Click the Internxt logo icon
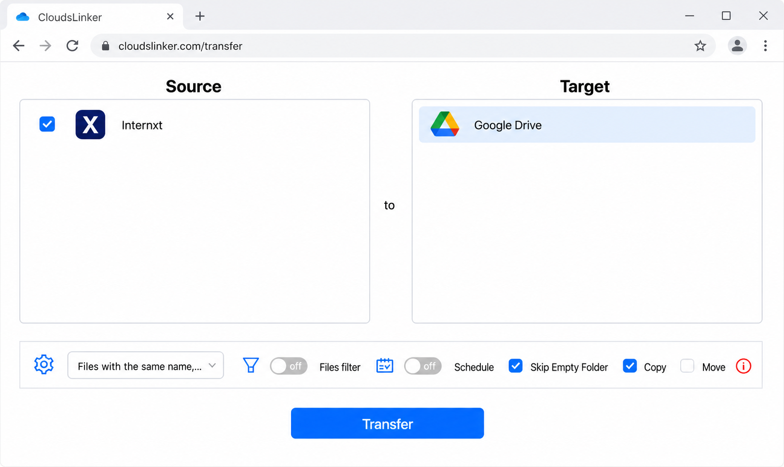Image resolution: width=784 pixels, height=467 pixels. pos(90,125)
